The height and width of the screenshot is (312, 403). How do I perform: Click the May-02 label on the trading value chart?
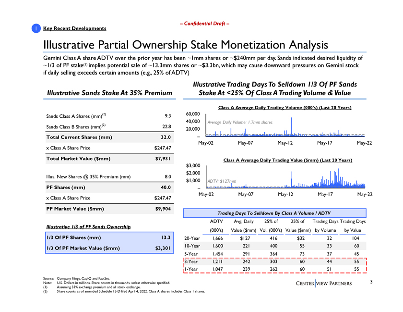(206, 194)
